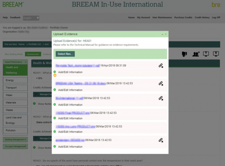
Task: Click the Select files... button
Action: point(65,54)
